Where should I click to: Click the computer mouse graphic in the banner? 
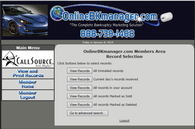166,17
